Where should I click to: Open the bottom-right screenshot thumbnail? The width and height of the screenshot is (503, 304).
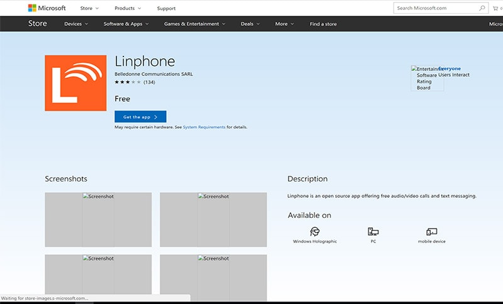pos(213,278)
